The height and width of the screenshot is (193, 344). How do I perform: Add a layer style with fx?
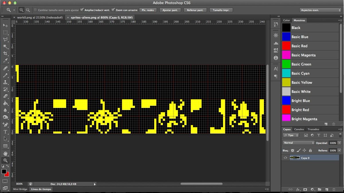298,190
